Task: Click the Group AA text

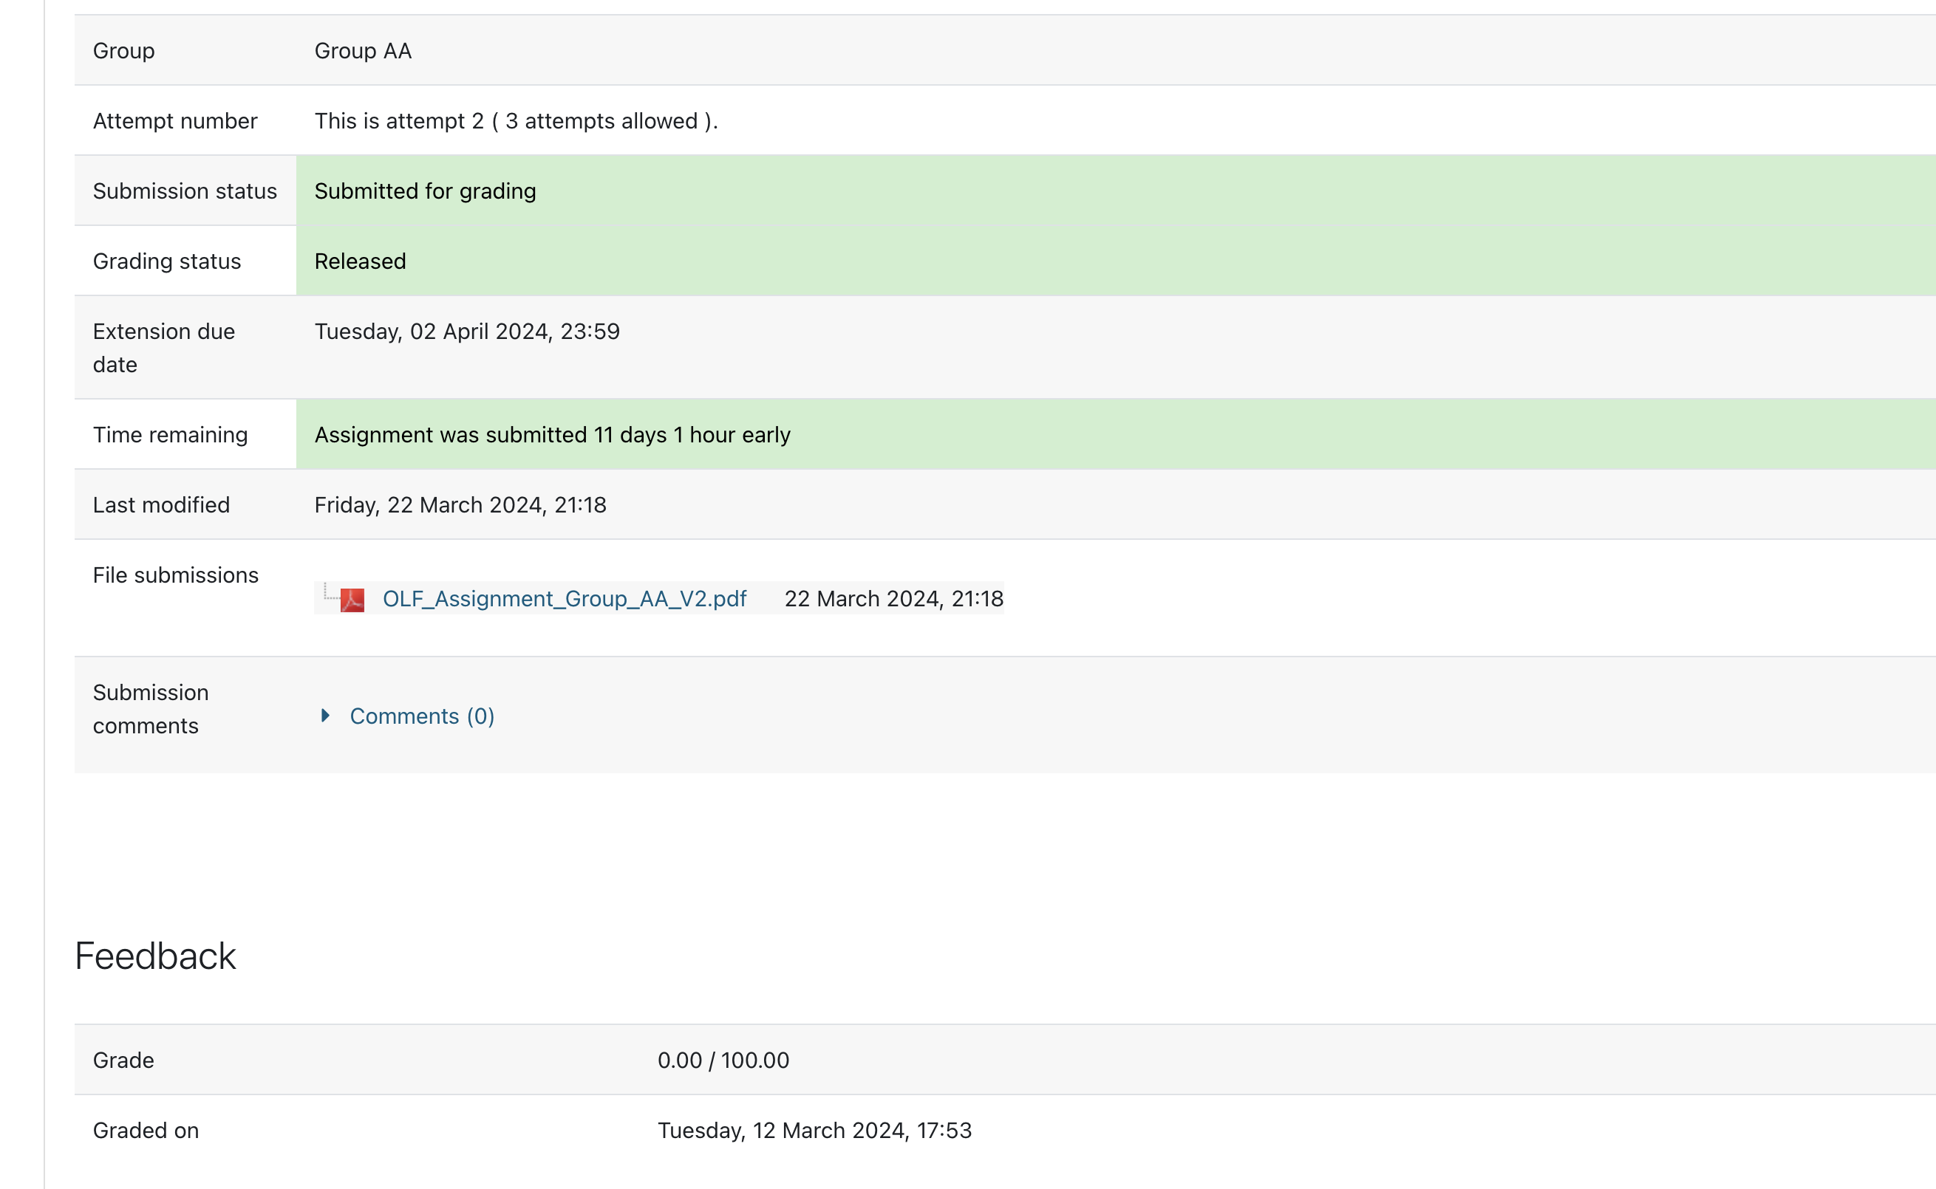Action: (x=363, y=51)
